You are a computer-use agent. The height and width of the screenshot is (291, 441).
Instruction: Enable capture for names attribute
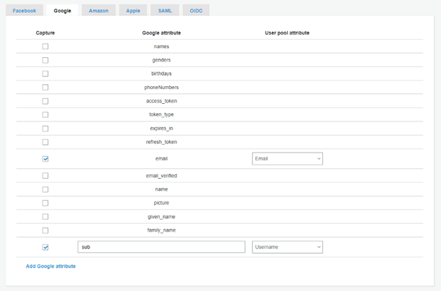[45, 47]
